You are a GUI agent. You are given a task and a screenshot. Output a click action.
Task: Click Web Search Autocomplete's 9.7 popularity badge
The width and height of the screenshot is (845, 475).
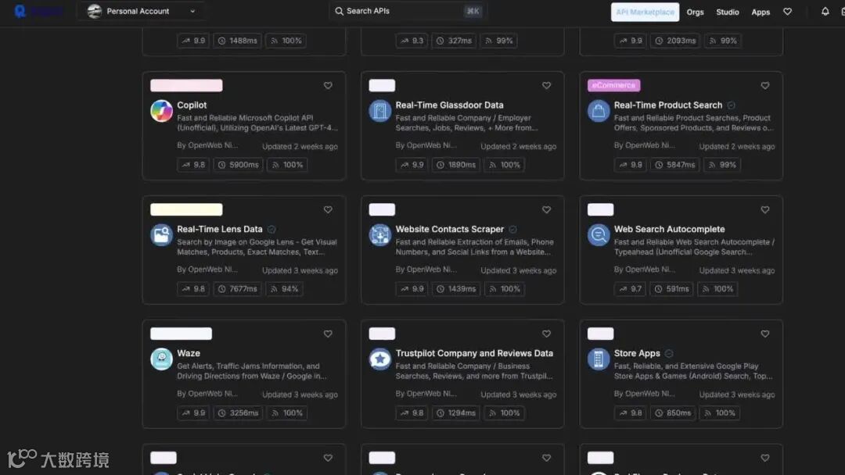click(629, 289)
